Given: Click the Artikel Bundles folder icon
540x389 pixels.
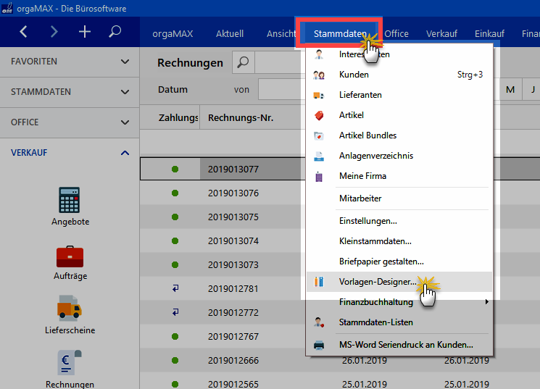Looking at the screenshot, I should (x=319, y=135).
